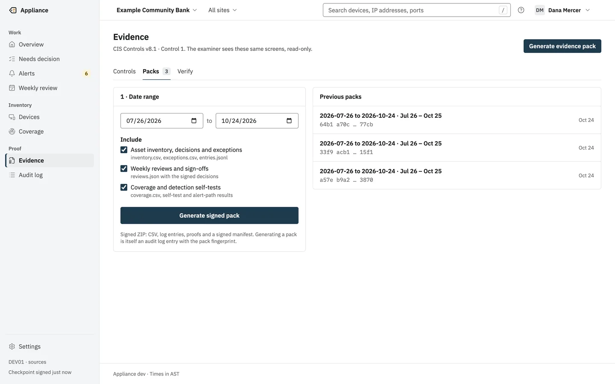The height and width of the screenshot is (384, 615).
Task: Click the Coverage target icon
Action: (x=12, y=131)
